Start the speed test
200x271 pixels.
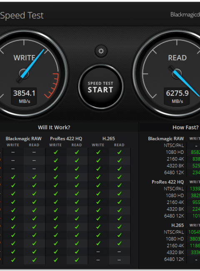click(x=101, y=87)
